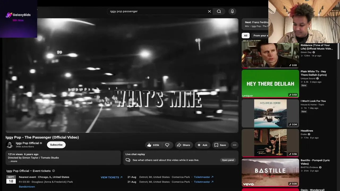This screenshot has height=191, width=340.
Task: Open the Bastille Pompeii thumbnail
Action: pos(270,173)
